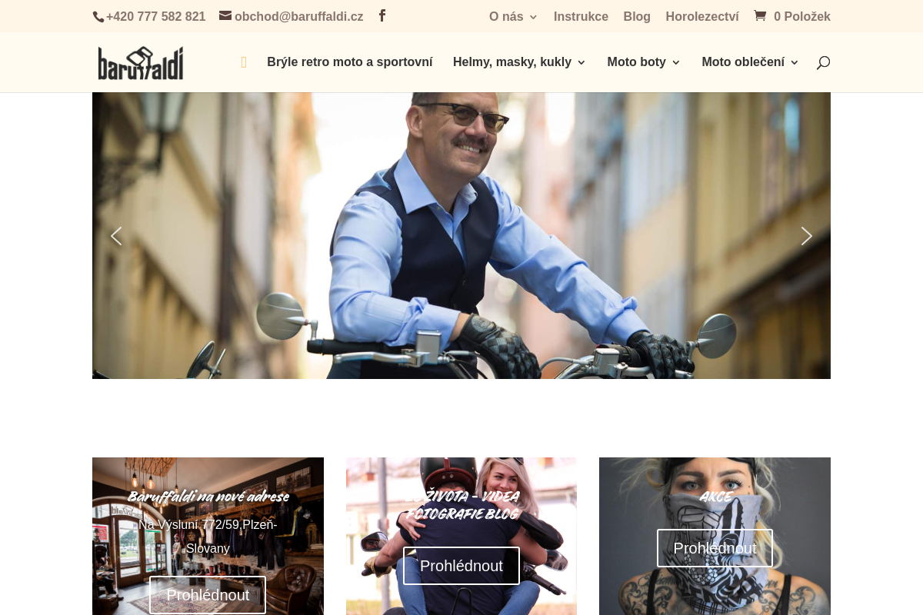923x615 pixels.
Task: Click the Facebook icon in top bar
Action: pos(382,15)
